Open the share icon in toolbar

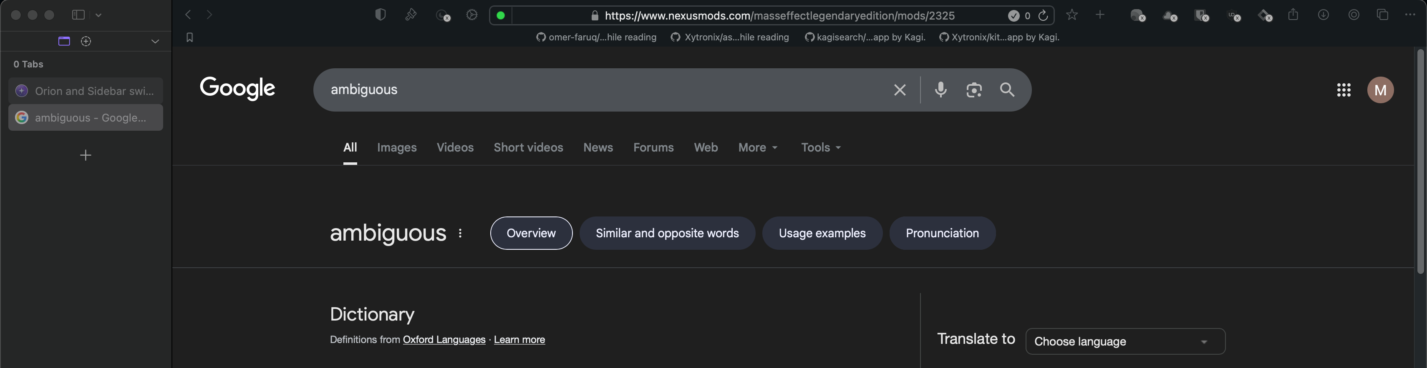(x=1293, y=15)
